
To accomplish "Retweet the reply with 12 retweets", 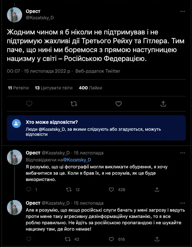I will pyautogui.click(x=69, y=190).
